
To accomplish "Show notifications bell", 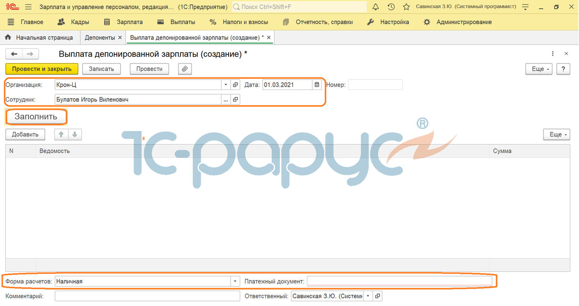I will point(375,7).
